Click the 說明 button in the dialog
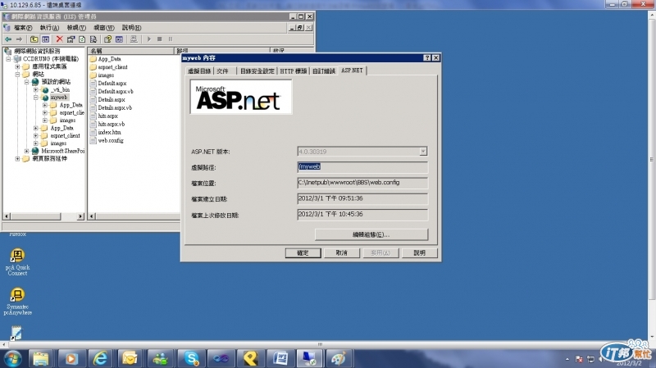 [419, 253]
